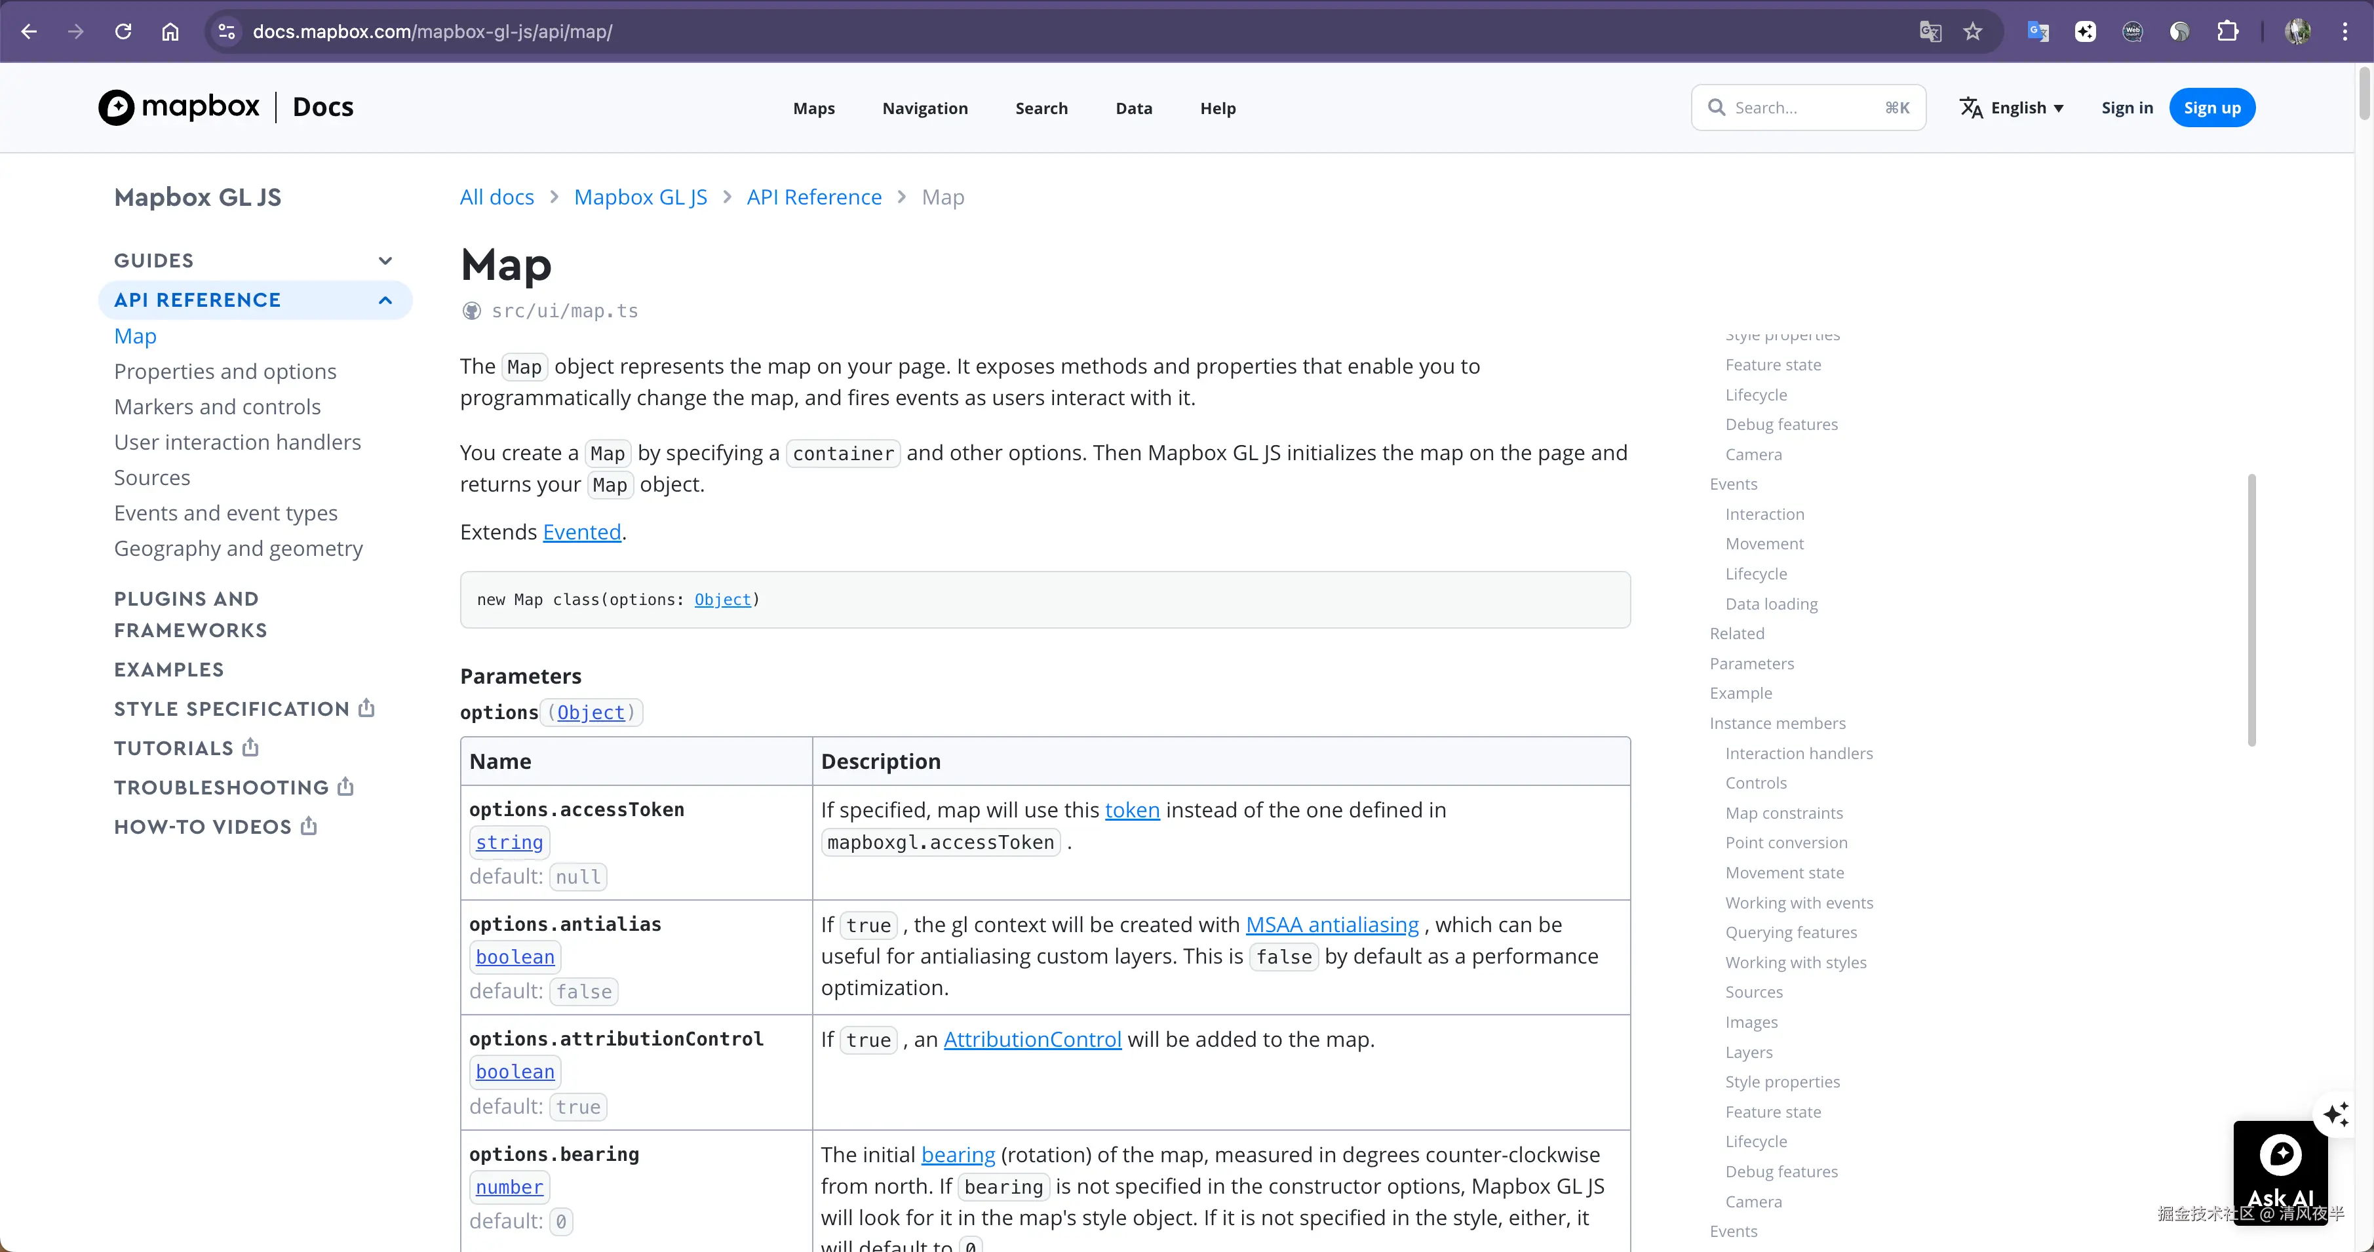The height and width of the screenshot is (1252, 2374).
Task: Click the translate page icon in address bar
Action: tap(1930, 31)
